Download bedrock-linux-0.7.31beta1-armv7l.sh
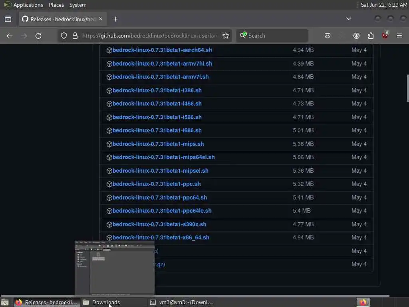This screenshot has width=409, height=307. (x=161, y=77)
